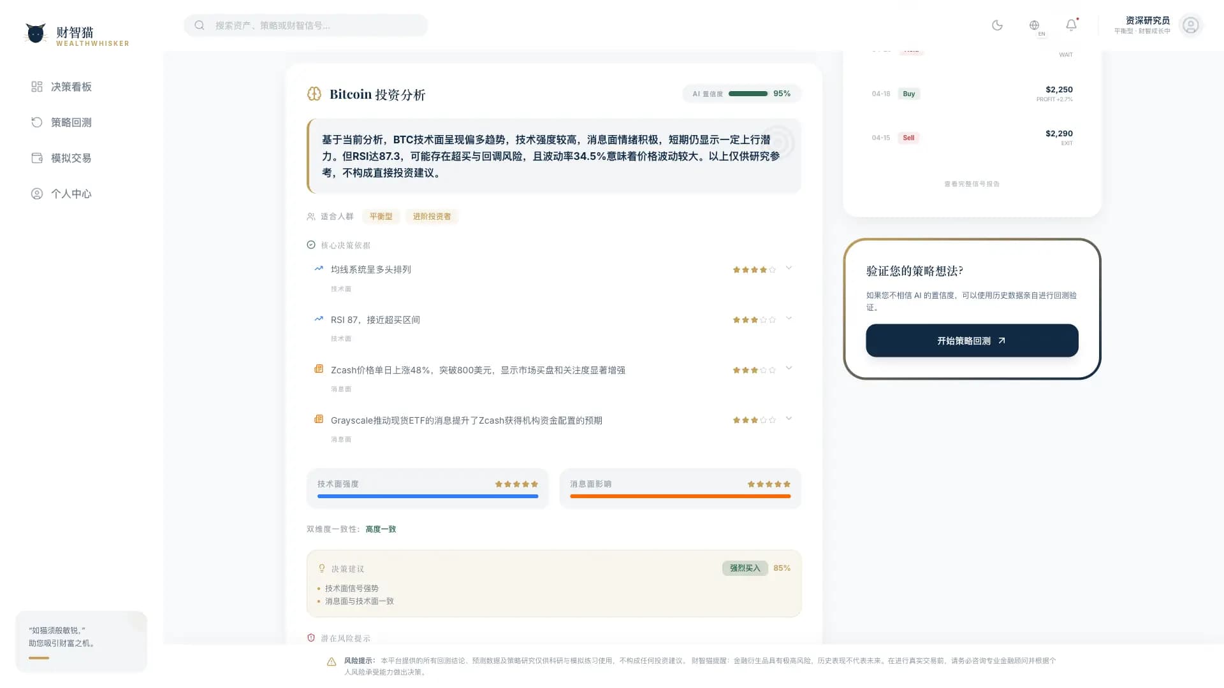This screenshot has width=1224, height=688.
Task: Click the 04-18 date label
Action: coord(881,94)
